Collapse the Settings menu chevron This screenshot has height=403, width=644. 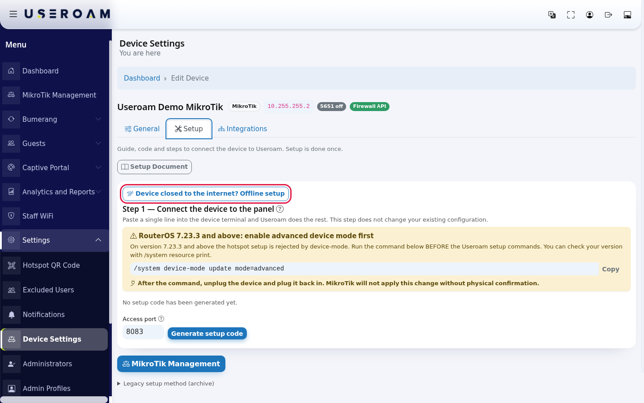click(x=98, y=240)
